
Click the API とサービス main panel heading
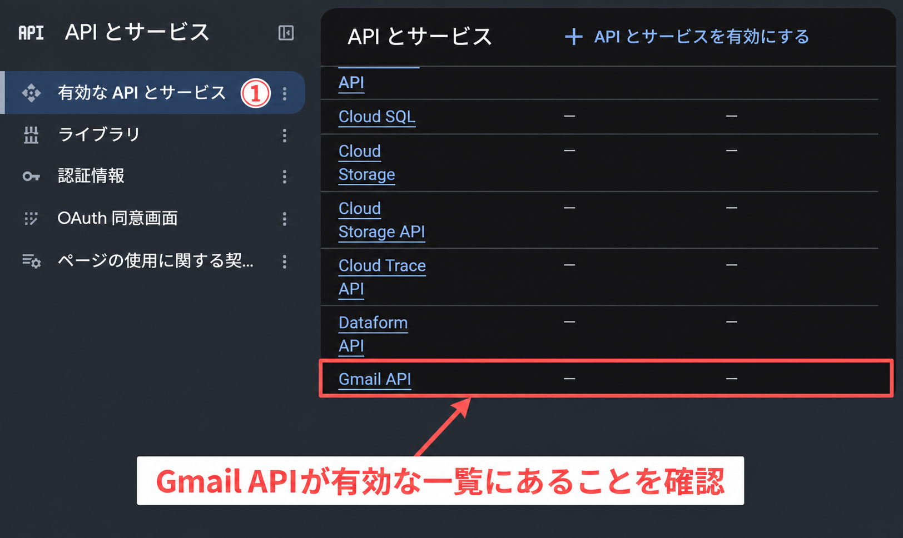(420, 37)
